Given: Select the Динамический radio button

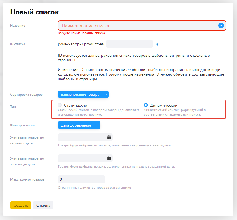Looking at the screenshot, I should pyautogui.click(x=146, y=105).
